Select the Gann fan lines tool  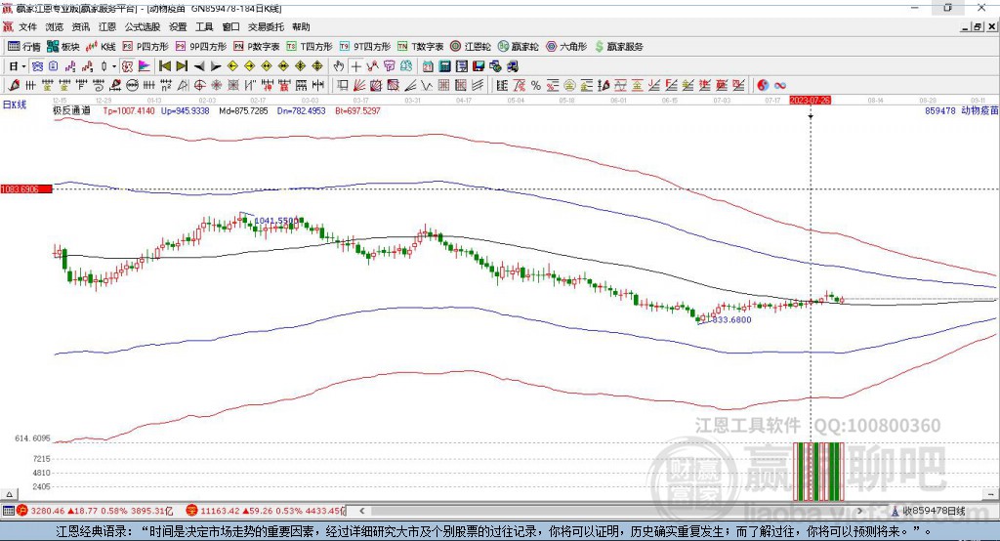point(359,86)
